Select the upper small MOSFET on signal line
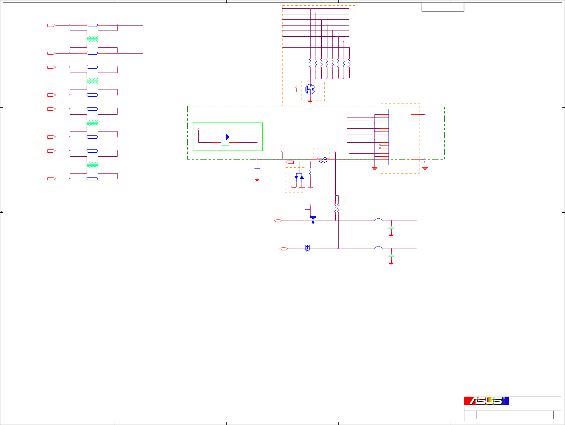565x425 pixels. click(313, 220)
